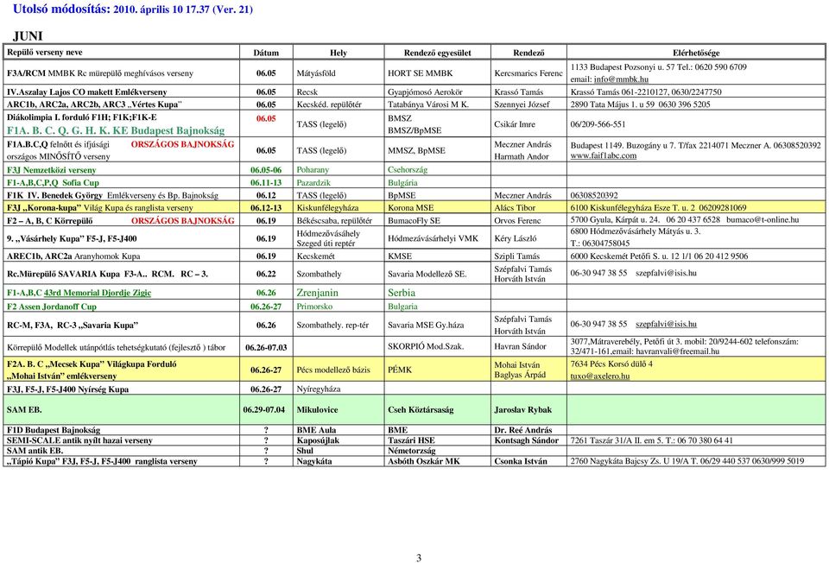This screenshot has width=829, height=563.
Task: Click the 'Utolsó módosítás' title line
Action: [133, 9]
